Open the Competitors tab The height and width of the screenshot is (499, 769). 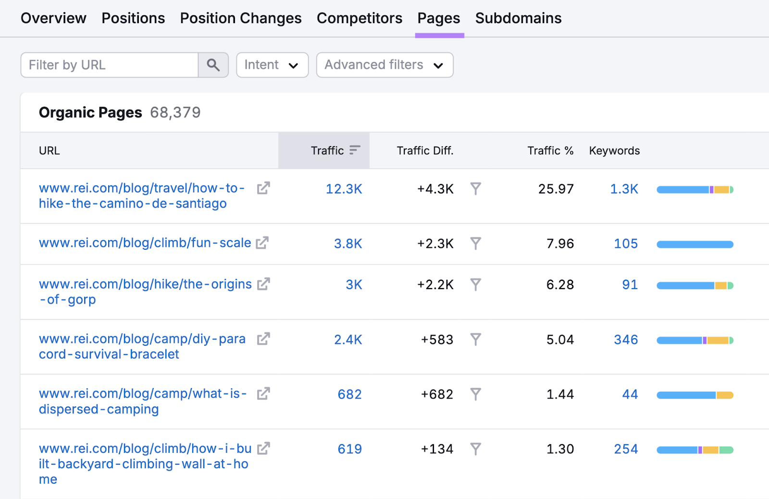click(x=359, y=18)
